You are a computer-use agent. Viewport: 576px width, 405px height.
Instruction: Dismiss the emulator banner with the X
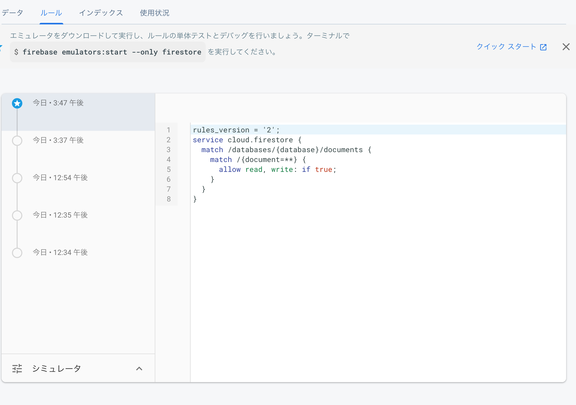tap(566, 47)
